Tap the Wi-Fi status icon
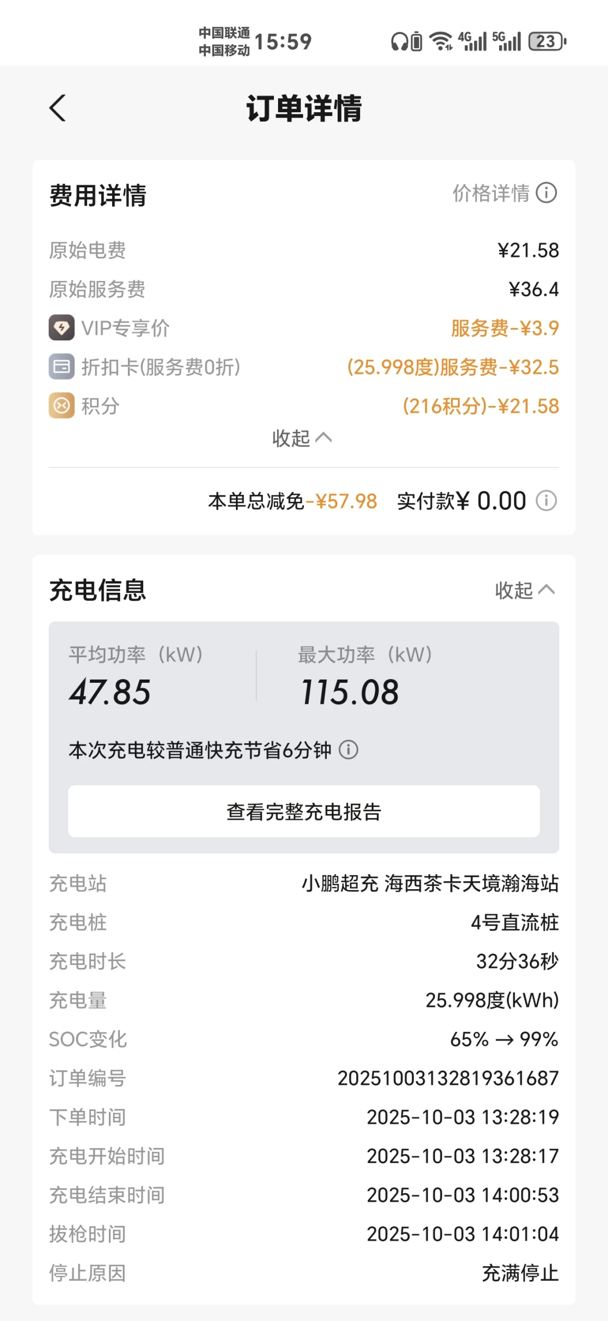 [x=440, y=41]
